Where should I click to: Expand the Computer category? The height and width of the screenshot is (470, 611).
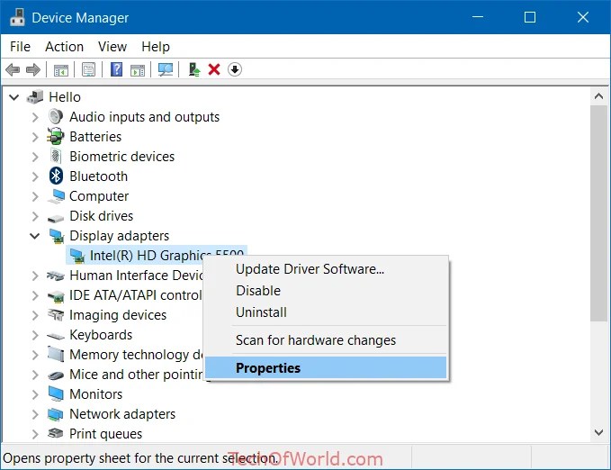point(35,196)
